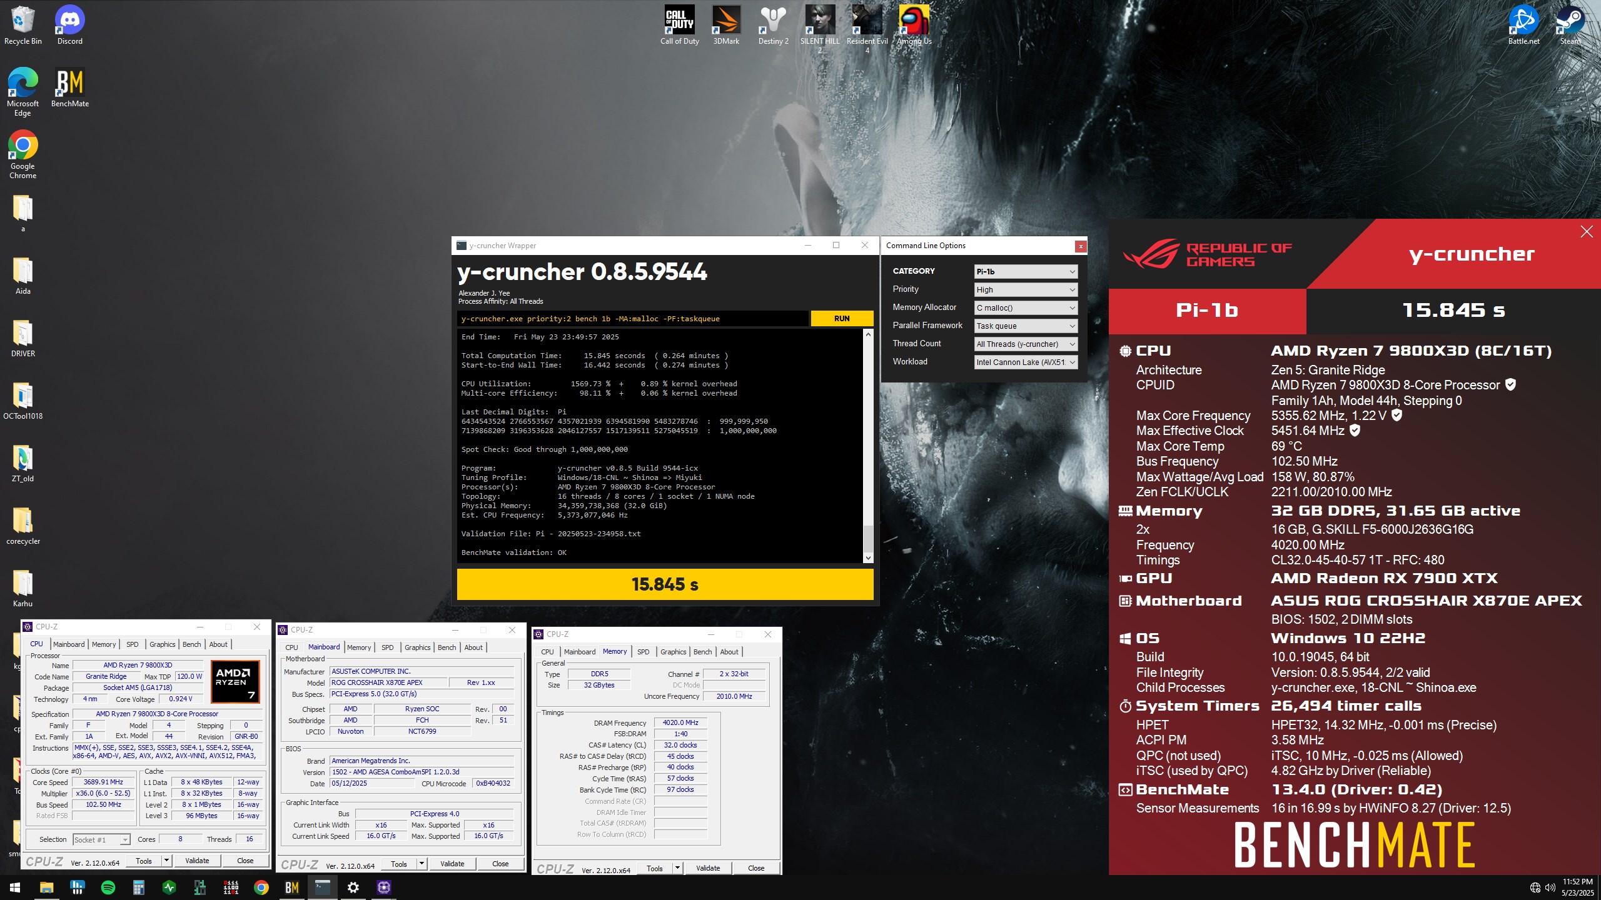This screenshot has width=1601, height=900.
Task: Click the yellow RUN button
Action: 842,319
